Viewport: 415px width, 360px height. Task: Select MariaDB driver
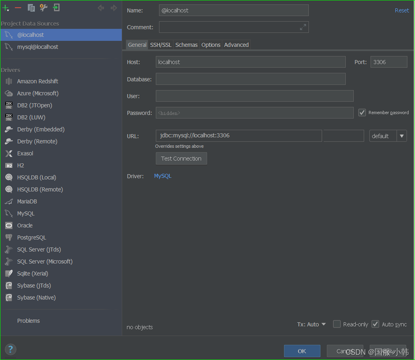[61, 201]
